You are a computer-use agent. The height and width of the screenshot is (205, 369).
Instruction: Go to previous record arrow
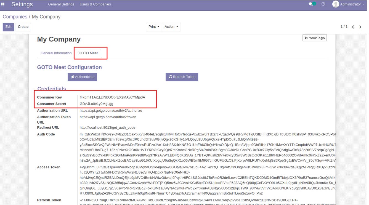click(353, 27)
